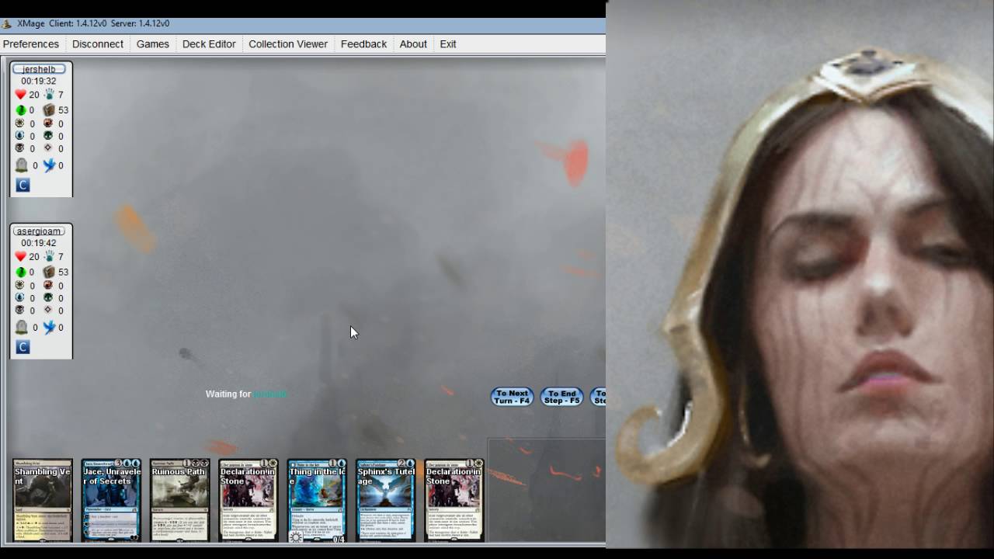The width and height of the screenshot is (994, 559).
Task: Click asergioam's white mana sun icon
Action: (20, 286)
